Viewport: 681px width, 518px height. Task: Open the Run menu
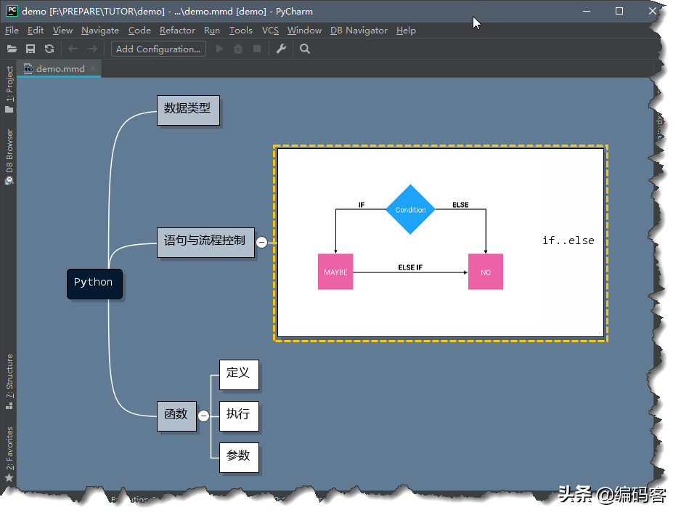pos(212,31)
